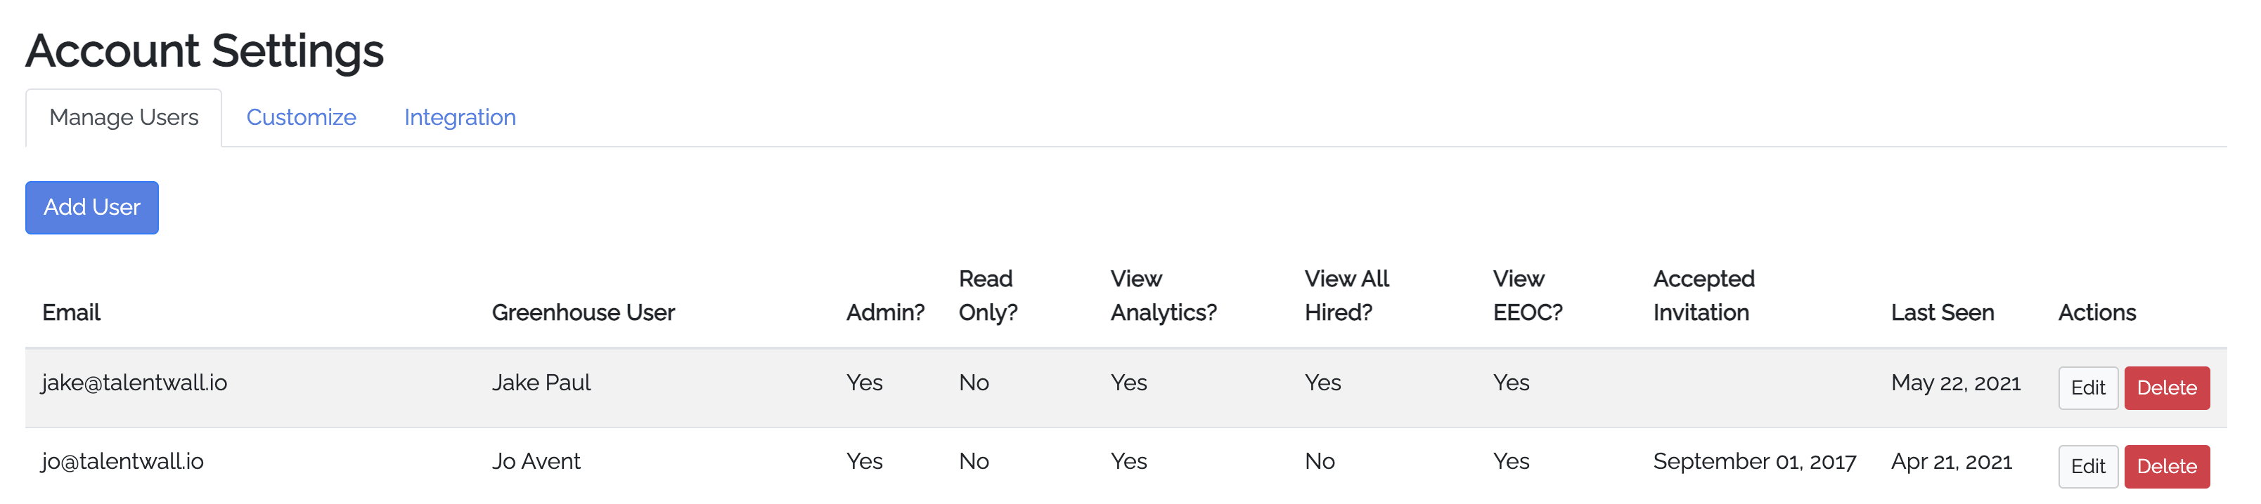Click the Admin? column header

pos(884,313)
